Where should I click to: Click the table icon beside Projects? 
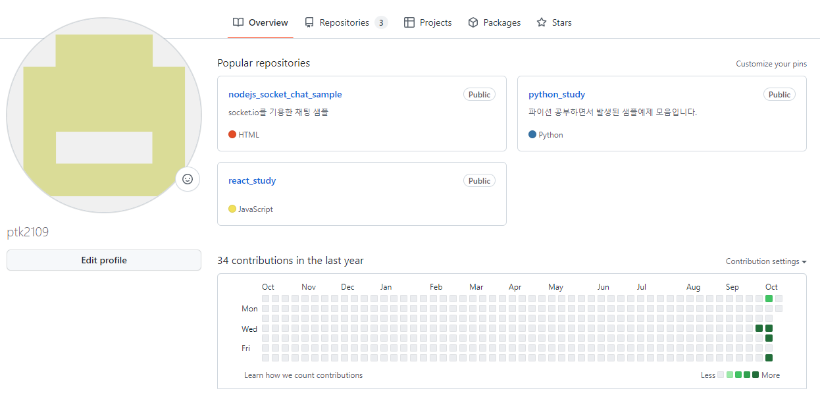click(x=409, y=22)
